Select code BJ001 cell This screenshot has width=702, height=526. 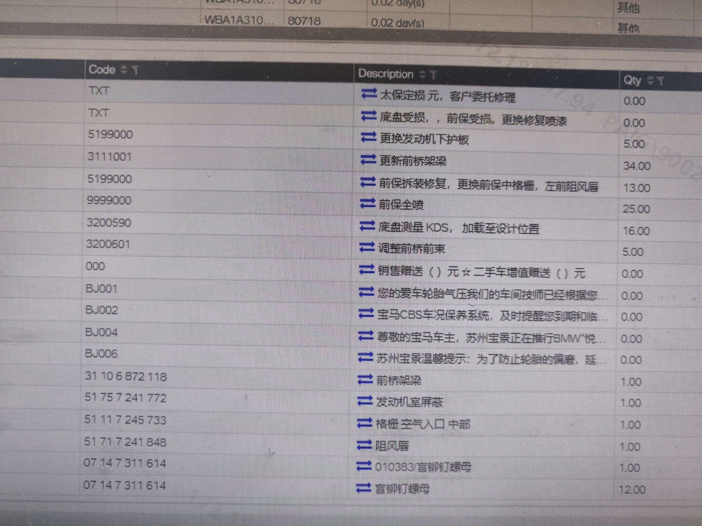tap(101, 289)
